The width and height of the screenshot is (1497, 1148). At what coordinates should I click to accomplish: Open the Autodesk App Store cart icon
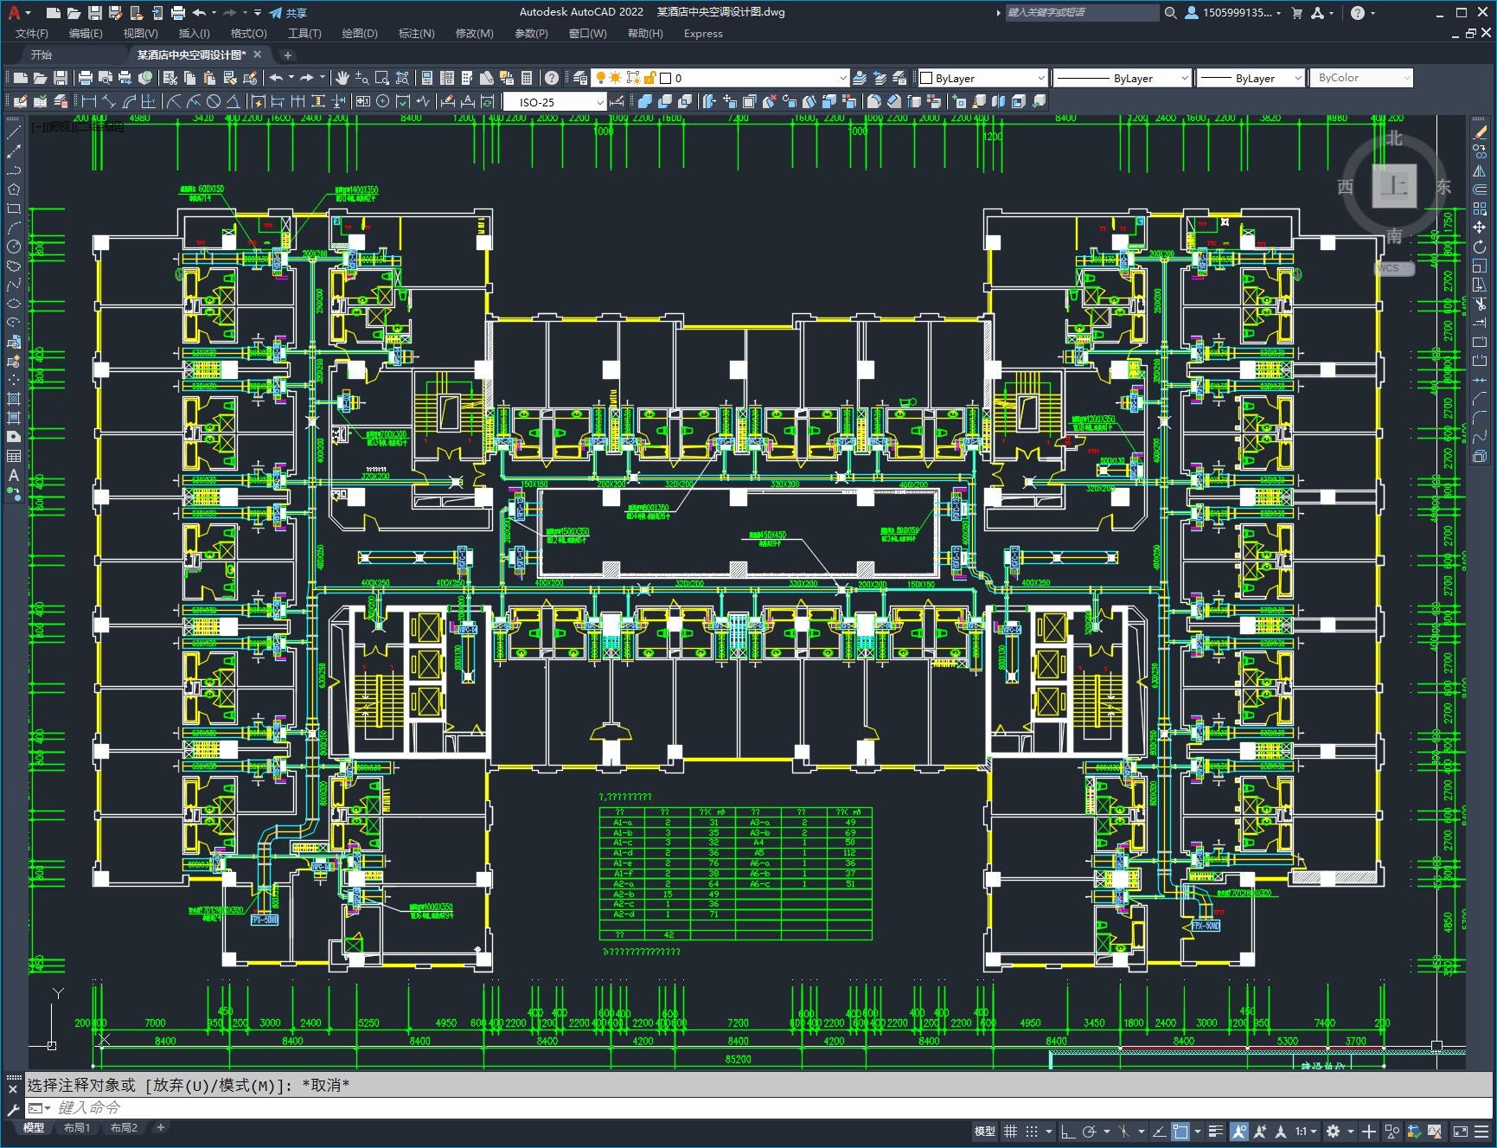pyautogui.click(x=1296, y=13)
